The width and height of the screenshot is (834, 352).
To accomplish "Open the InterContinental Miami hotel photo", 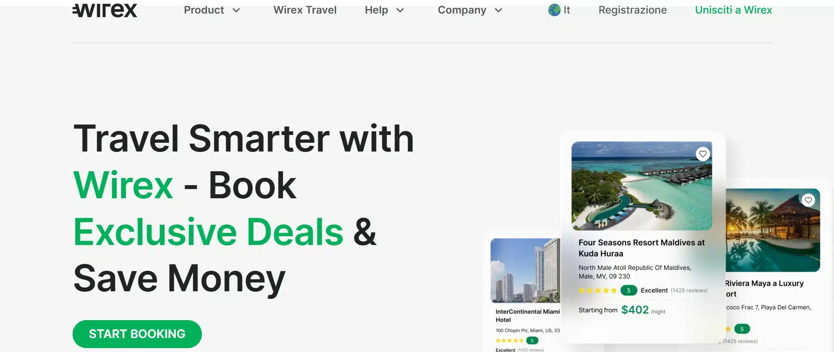I will click(525, 270).
